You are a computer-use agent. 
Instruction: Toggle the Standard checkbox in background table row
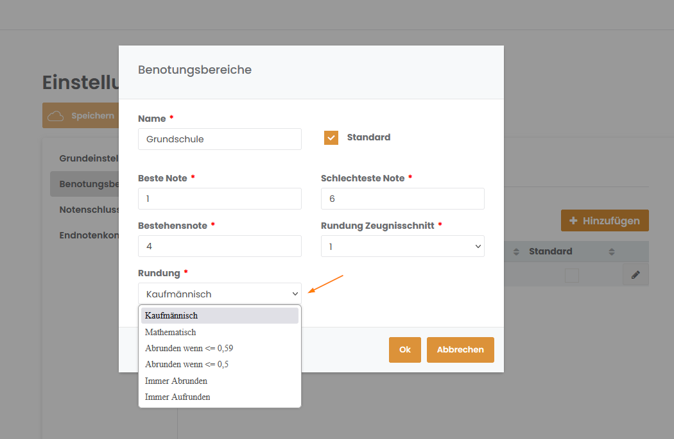tap(572, 275)
